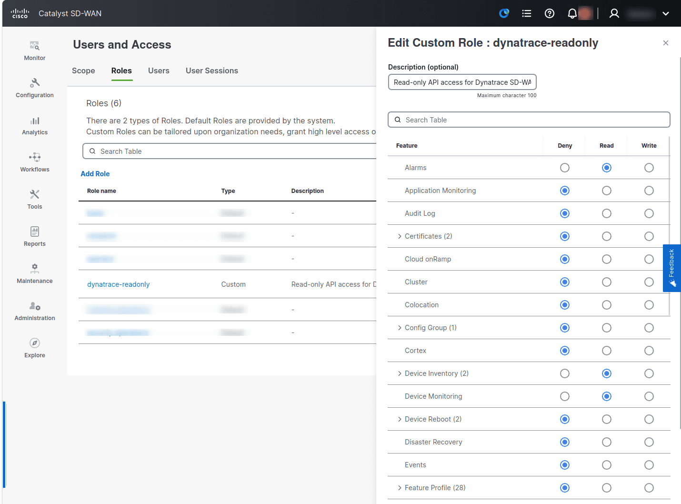Open the blue assistant icon in header

point(504,13)
